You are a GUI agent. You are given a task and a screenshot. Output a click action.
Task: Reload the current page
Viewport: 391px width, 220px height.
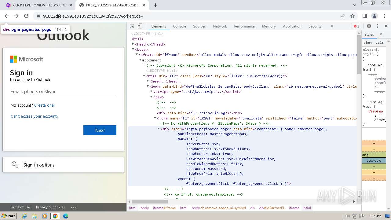[26, 16]
